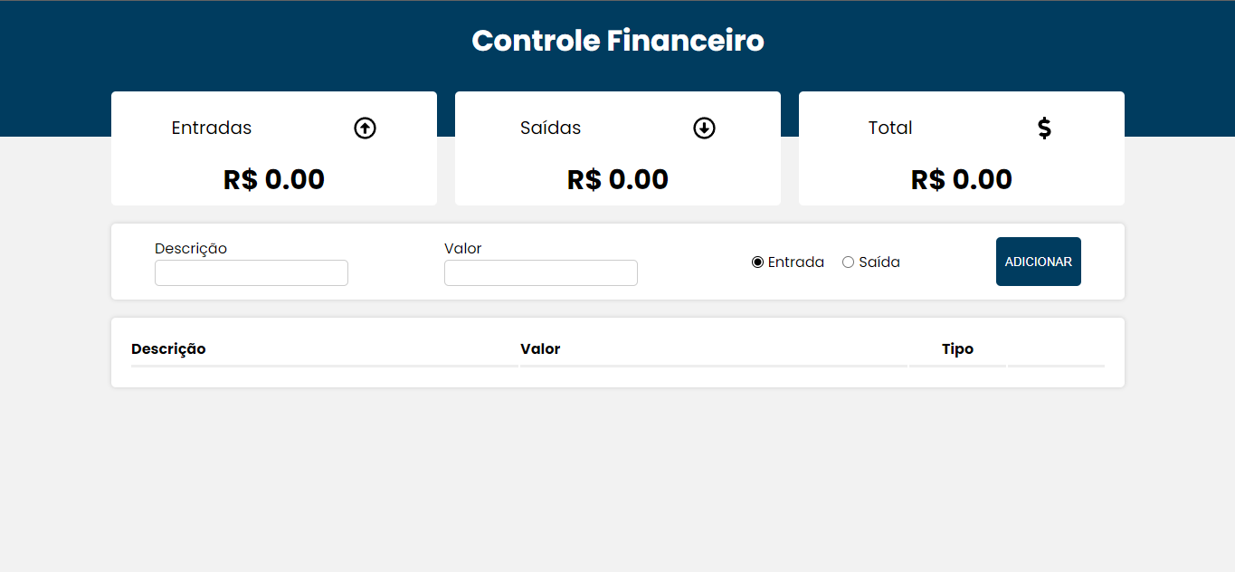This screenshot has width=1235, height=572.
Task: Click the Entradas card label
Action: pos(212,128)
